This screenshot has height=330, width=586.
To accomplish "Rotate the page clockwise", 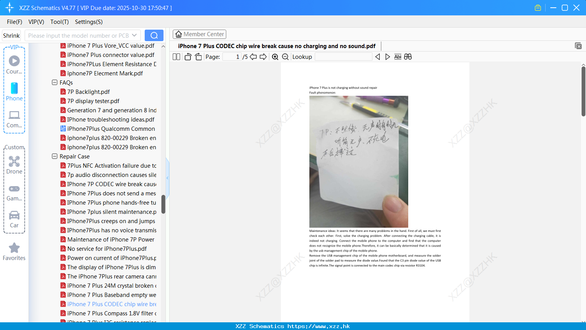I will coord(198,57).
